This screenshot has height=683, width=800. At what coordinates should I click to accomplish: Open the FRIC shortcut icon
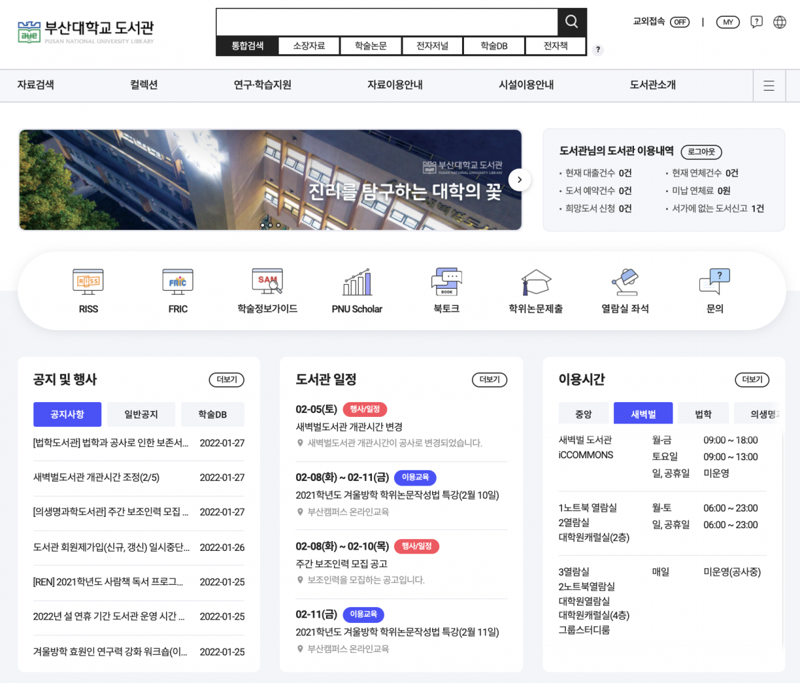177,282
